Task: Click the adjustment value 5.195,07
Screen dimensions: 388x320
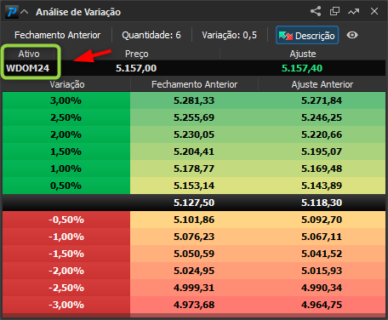Action: (322, 151)
